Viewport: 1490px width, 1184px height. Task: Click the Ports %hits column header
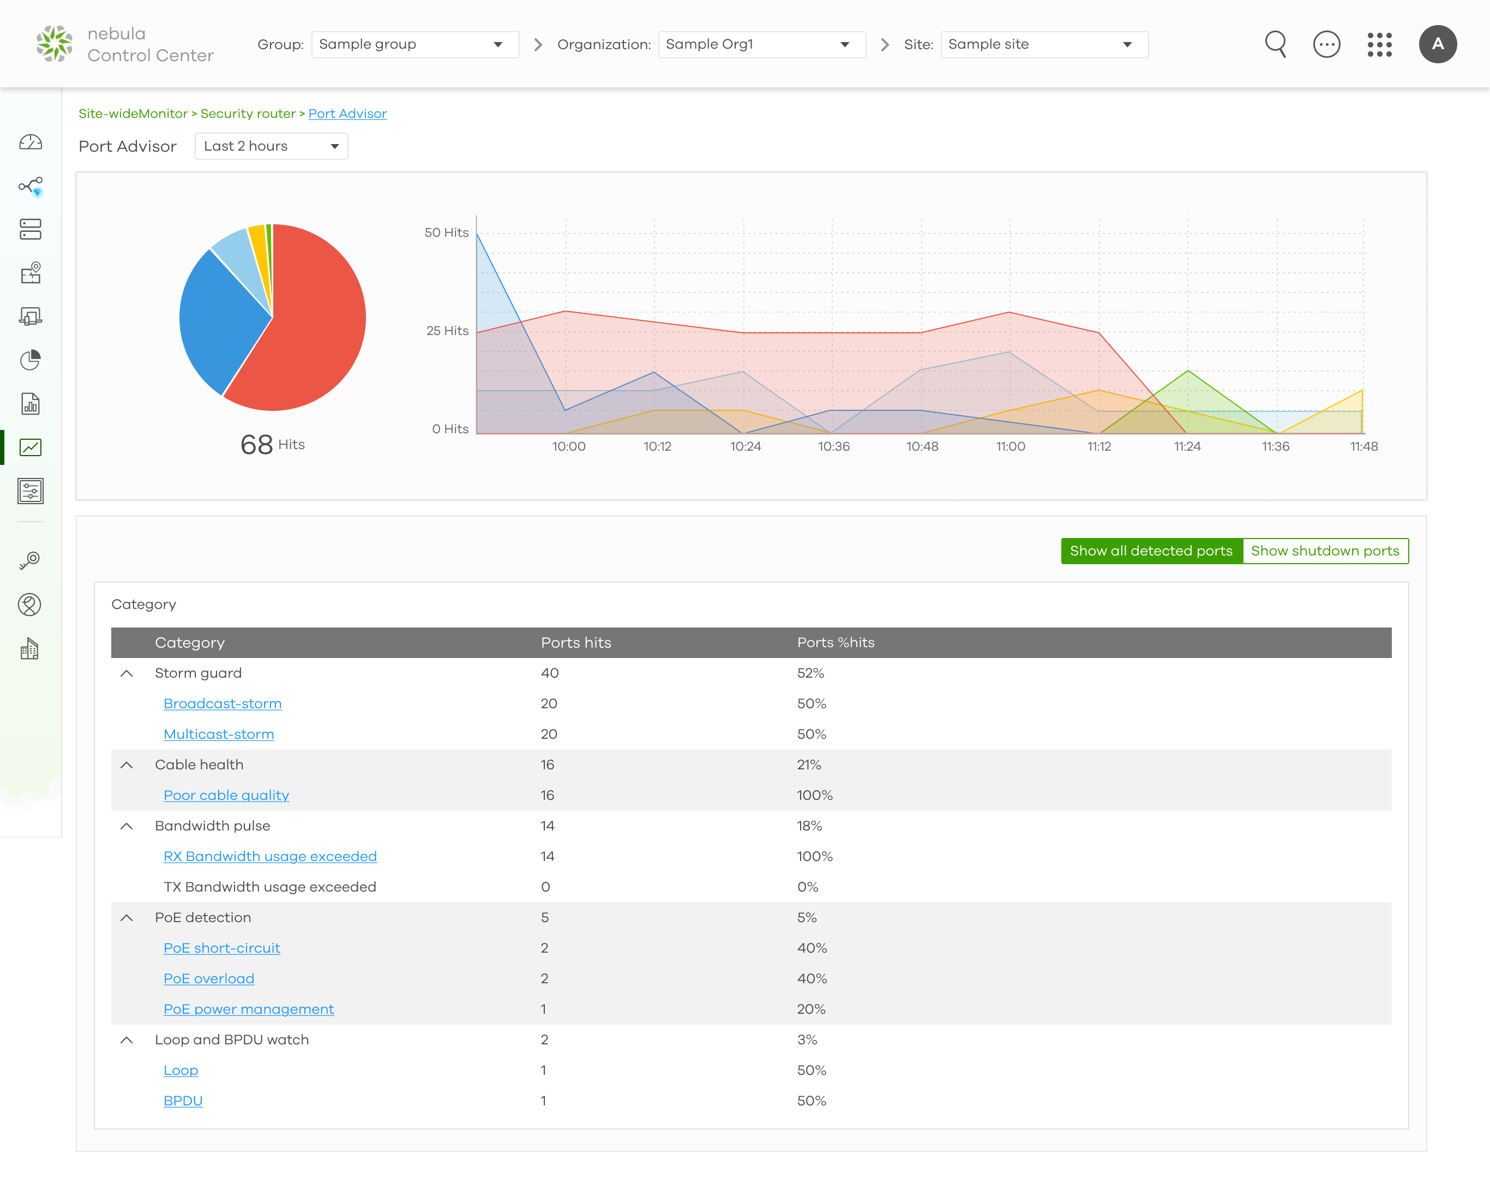coord(836,643)
